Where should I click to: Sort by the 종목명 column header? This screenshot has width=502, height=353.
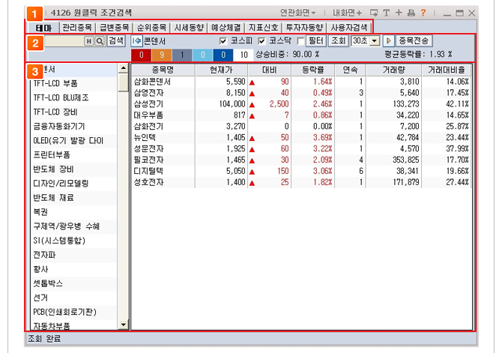click(x=163, y=70)
